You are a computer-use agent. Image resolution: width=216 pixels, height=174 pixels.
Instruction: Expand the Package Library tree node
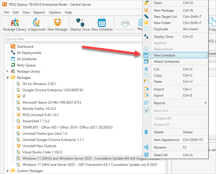7,71
